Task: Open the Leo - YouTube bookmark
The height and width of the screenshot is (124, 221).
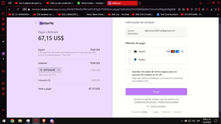Action: pyautogui.click(x=118, y=14)
